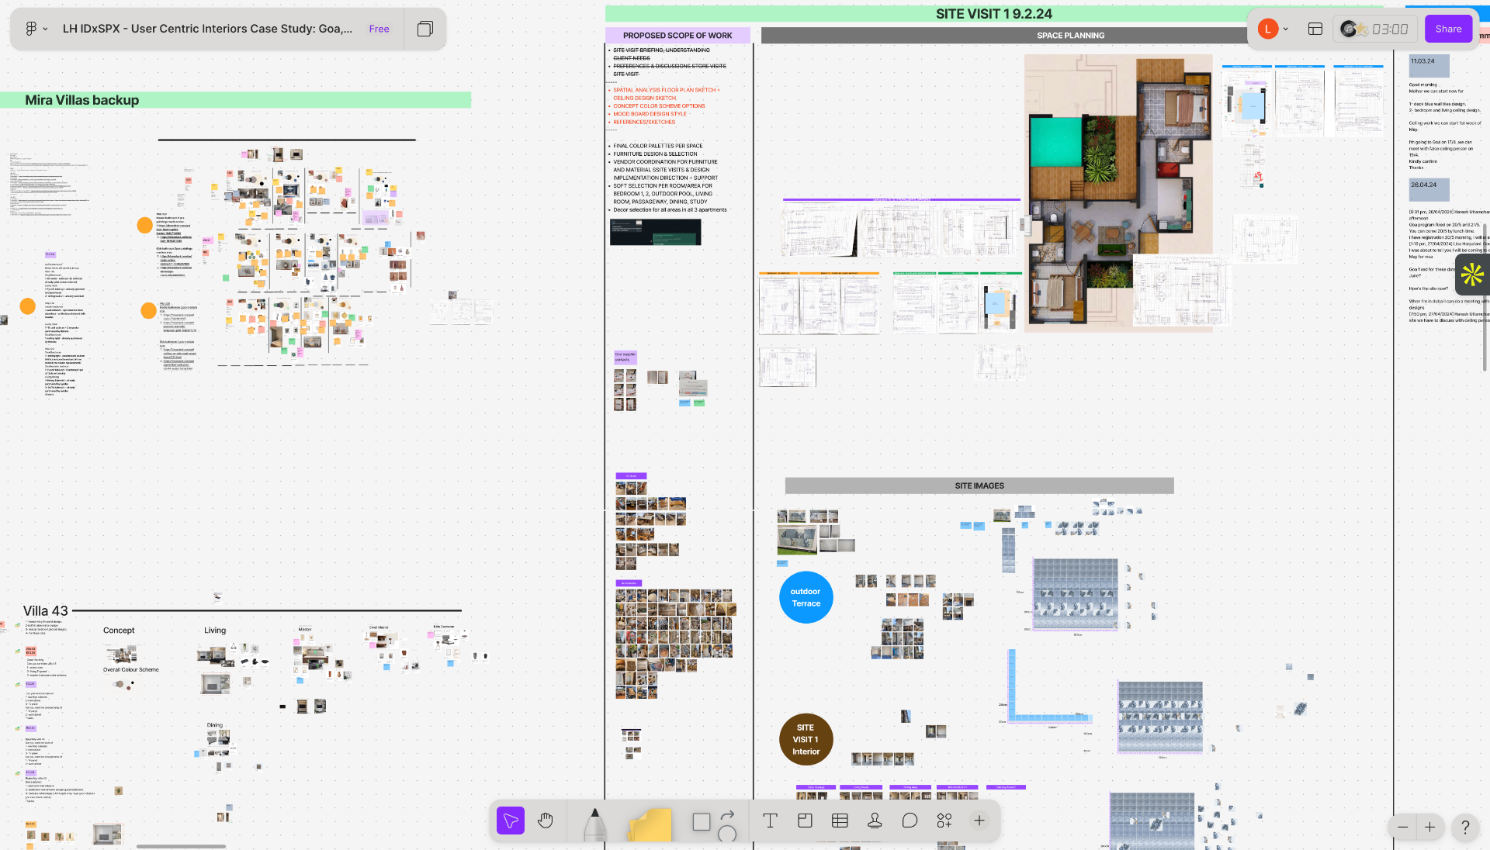
Task: Switch to the Hand tool
Action: (546, 821)
